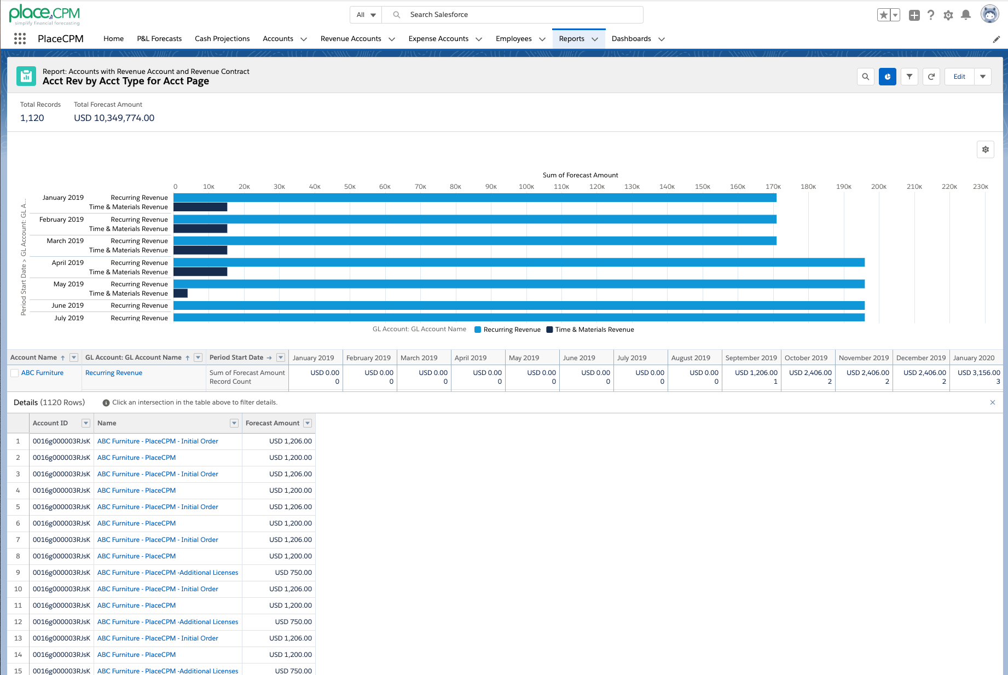Image resolution: width=1008 pixels, height=675 pixels.
Task: Open the Cash Projections tab
Action: tap(222, 39)
